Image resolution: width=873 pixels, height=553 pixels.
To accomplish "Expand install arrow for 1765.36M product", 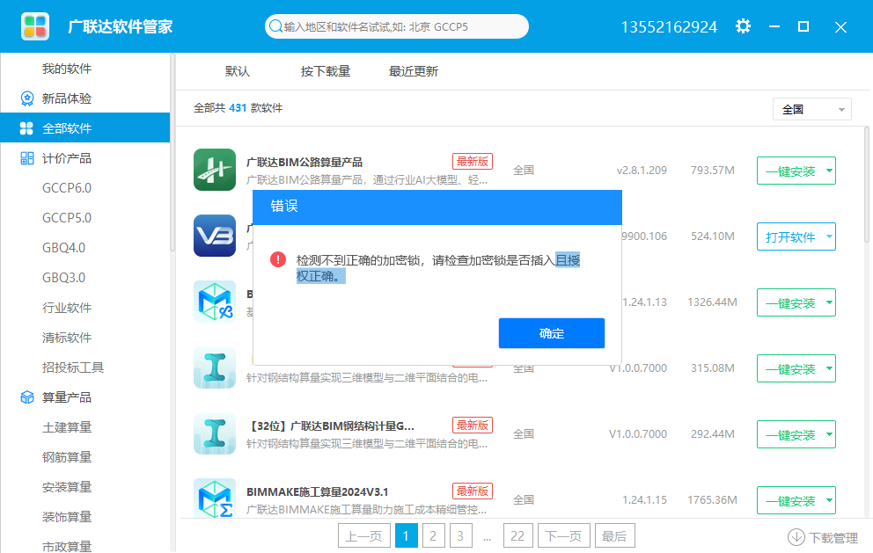I will (x=829, y=500).
